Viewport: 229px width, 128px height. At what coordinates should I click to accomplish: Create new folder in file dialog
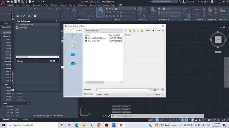(x=142, y=31)
